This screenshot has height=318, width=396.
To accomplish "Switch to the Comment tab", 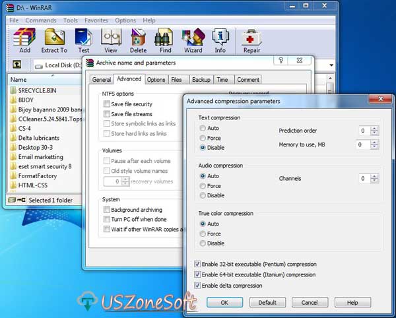I will (x=248, y=80).
